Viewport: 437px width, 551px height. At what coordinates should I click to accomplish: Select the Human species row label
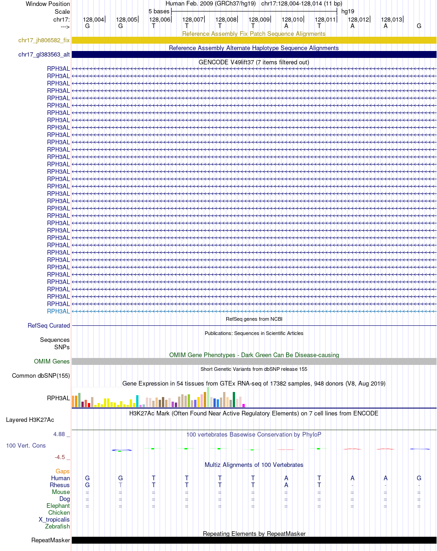(61, 478)
